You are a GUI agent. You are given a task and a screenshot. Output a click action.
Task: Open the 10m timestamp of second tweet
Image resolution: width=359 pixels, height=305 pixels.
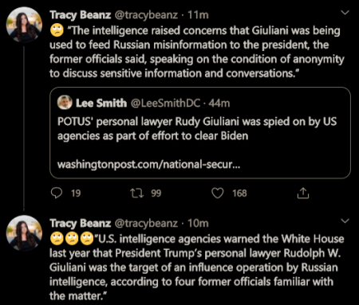198,224
